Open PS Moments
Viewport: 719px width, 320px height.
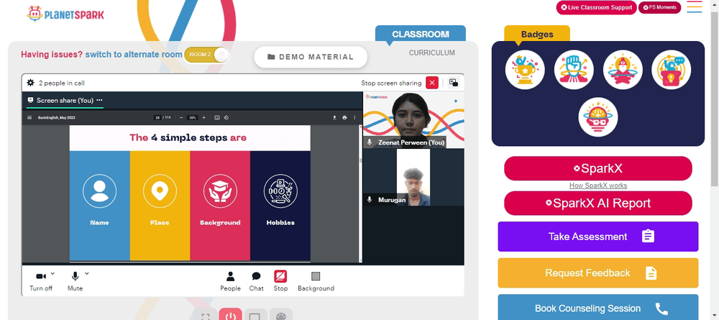click(x=659, y=7)
